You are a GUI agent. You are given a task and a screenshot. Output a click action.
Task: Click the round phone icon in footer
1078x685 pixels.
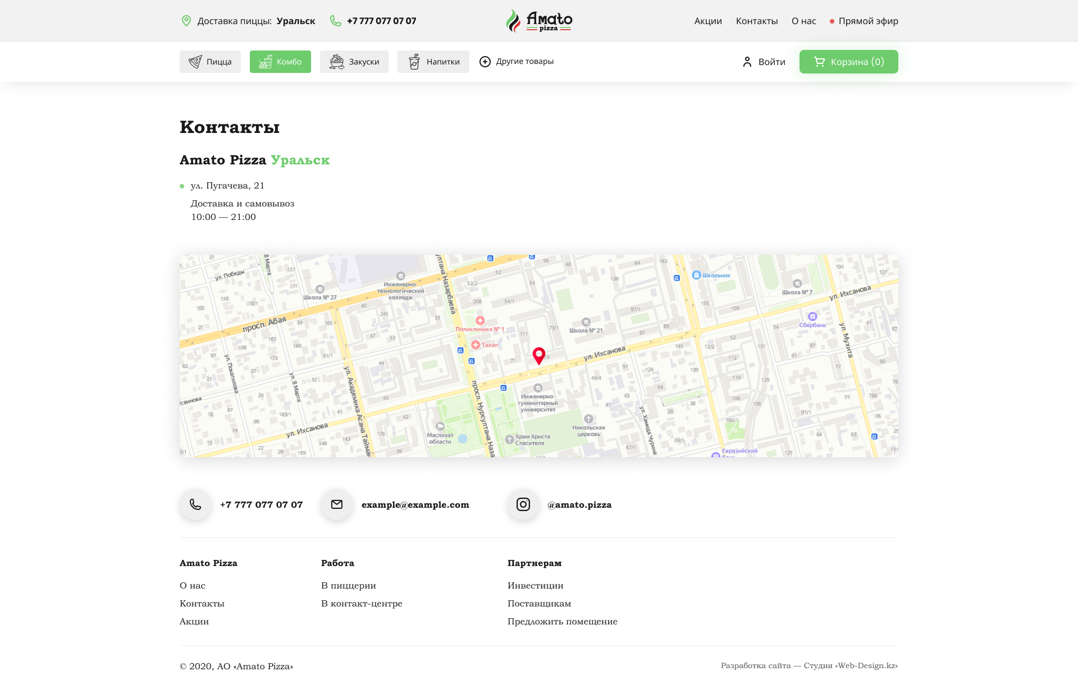(195, 504)
